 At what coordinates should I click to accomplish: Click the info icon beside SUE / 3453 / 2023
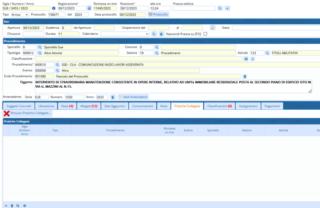click(54, 8)
